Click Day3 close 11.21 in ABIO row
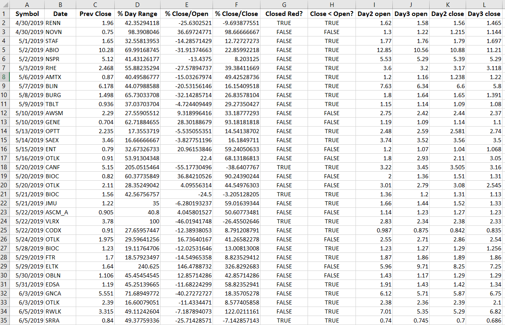The width and height of the screenshot is (505, 325). pyautogui.click(x=485, y=50)
